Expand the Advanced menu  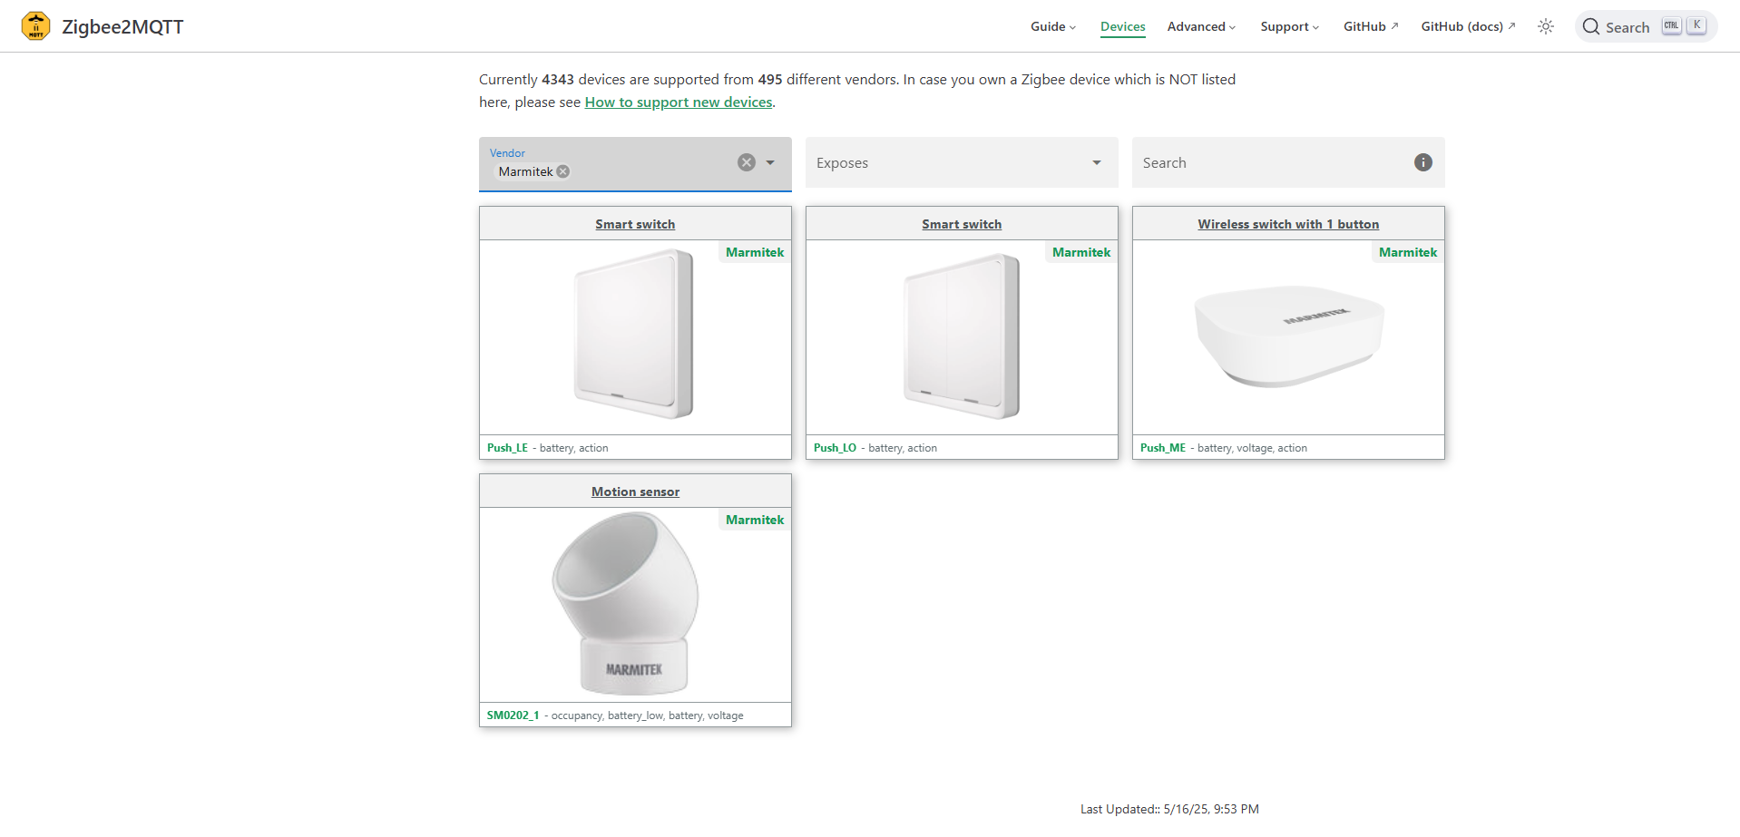click(x=1202, y=26)
